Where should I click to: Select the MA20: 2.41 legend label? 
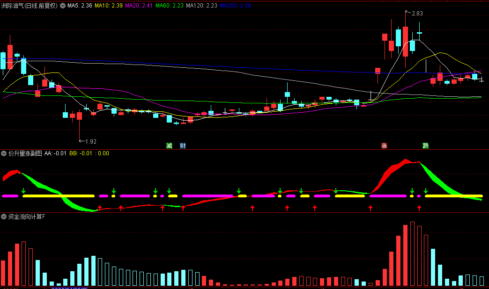pyautogui.click(x=139, y=6)
